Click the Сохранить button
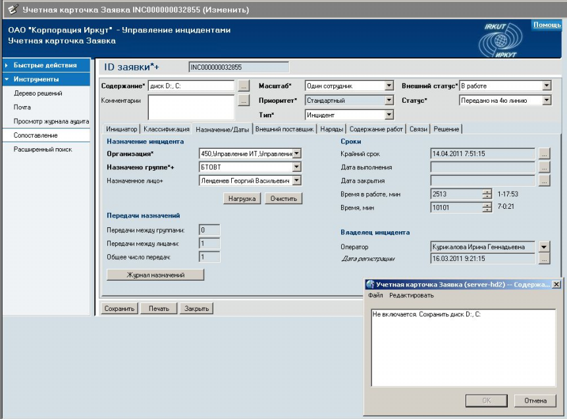 [119, 308]
